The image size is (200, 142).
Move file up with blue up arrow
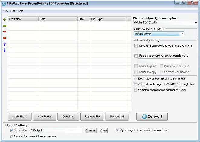(5, 44)
